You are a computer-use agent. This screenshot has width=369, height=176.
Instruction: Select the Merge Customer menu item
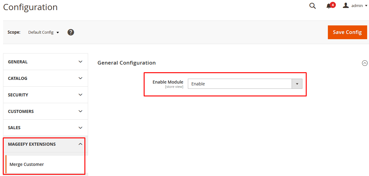point(27,164)
